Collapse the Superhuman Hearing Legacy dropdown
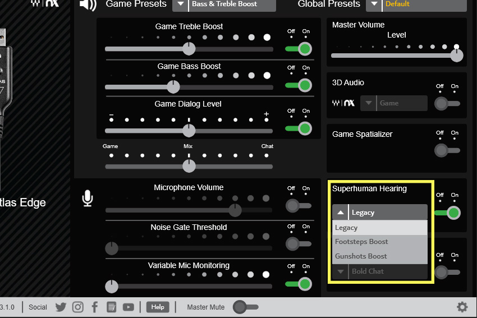The height and width of the screenshot is (318, 477). coord(341,213)
